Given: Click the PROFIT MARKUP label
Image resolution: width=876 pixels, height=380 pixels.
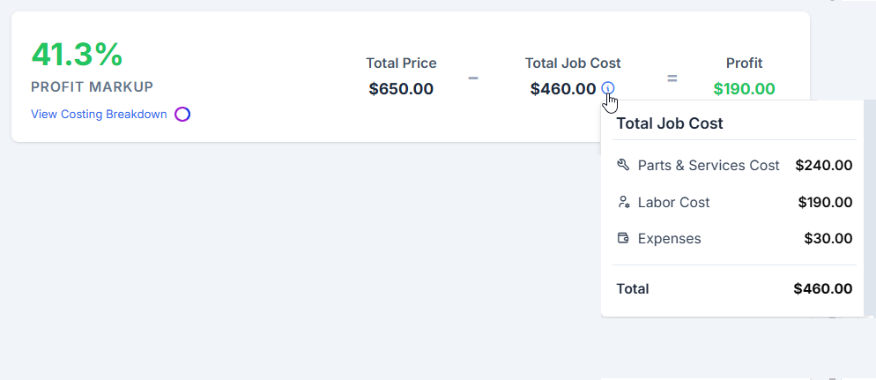Looking at the screenshot, I should click(x=93, y=87).
